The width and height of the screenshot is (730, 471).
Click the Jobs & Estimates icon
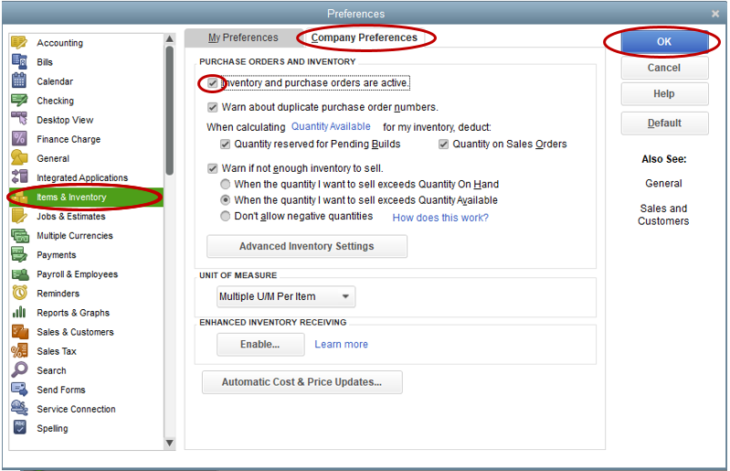pos(19,216)
